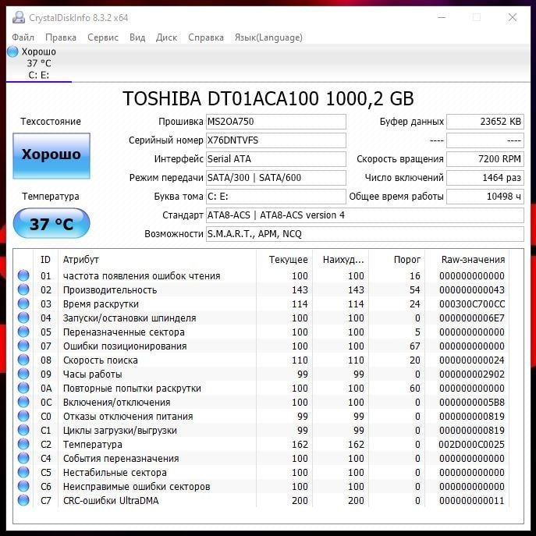Click the Общее время работы value 10498 ч
The width and height of the screenshot is (536, 536).
[x=485, y=197]
